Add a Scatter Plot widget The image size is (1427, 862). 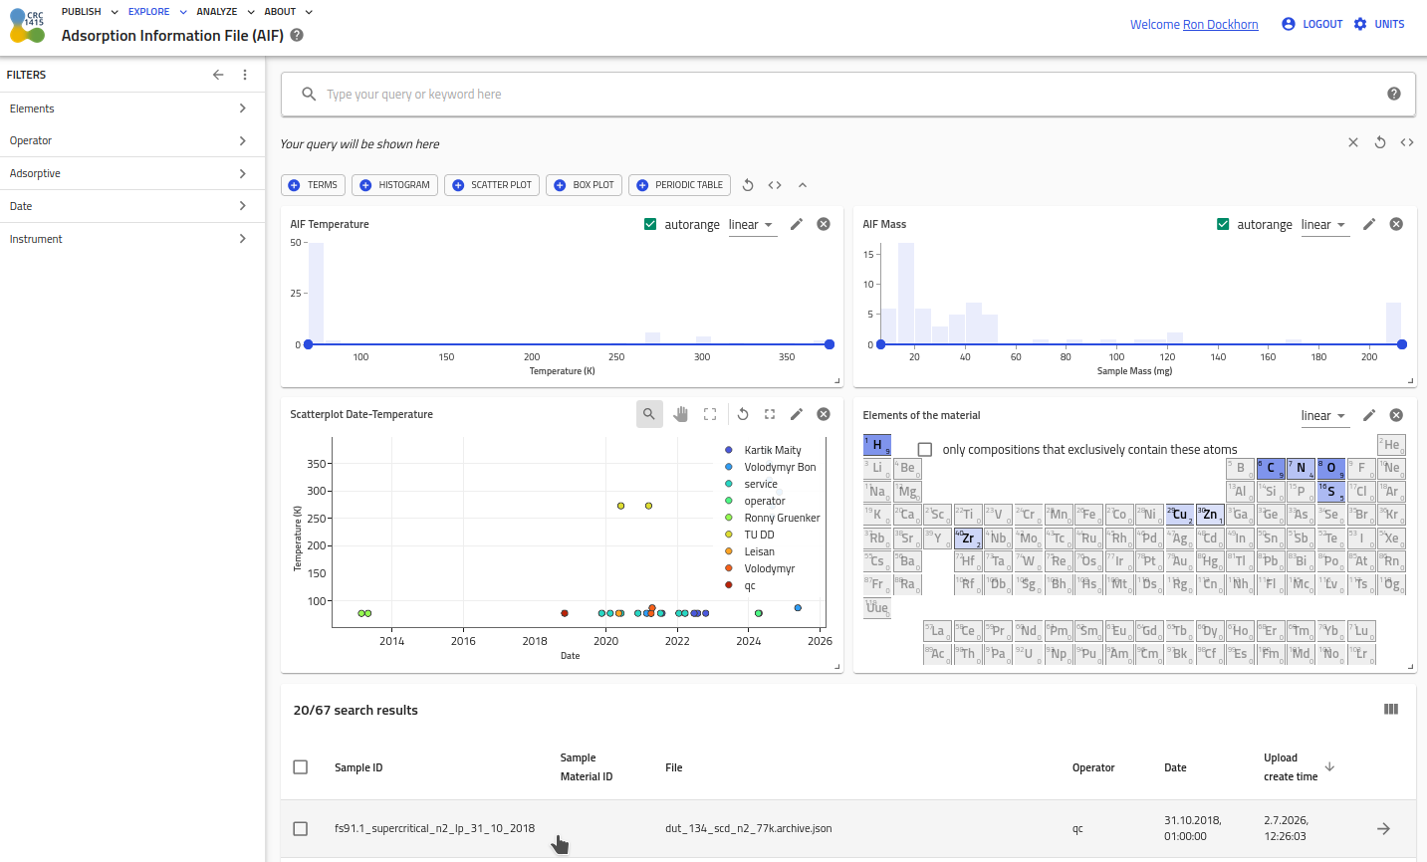[x=492, y=185]
